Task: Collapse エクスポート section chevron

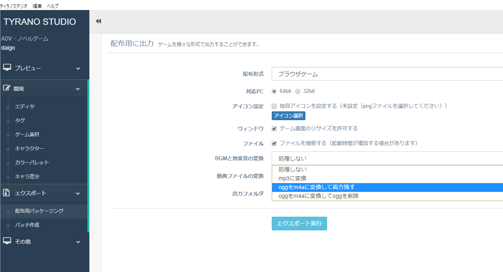Action: (x=78, y=193)
